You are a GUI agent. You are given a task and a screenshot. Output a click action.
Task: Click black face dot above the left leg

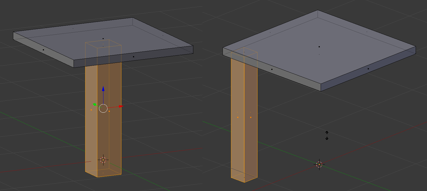(103, 39)
